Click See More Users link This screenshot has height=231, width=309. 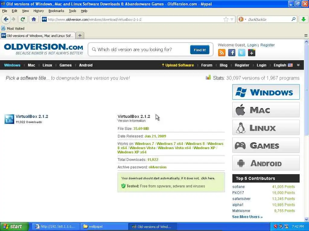coord(247,217)
